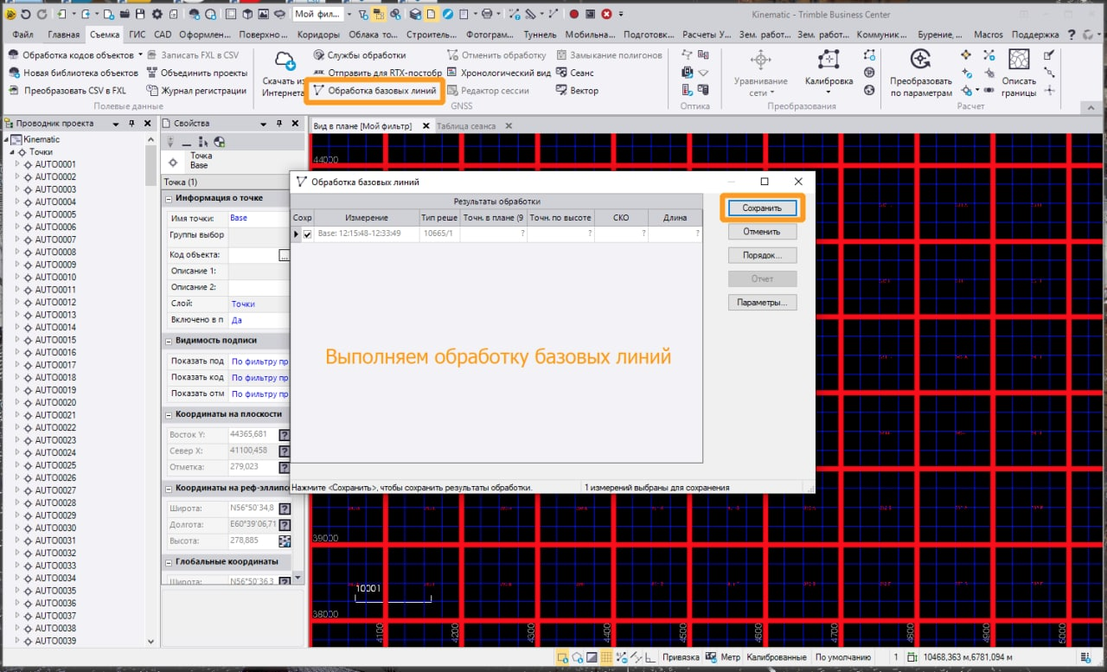Select AUTO0015 point in project tree
This screenshot has height=672, width=1107.
coord(55,340)
